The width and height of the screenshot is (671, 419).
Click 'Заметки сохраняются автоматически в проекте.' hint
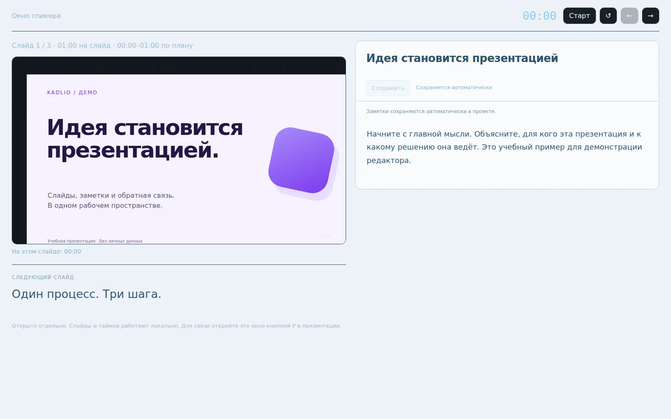[431, 111]
